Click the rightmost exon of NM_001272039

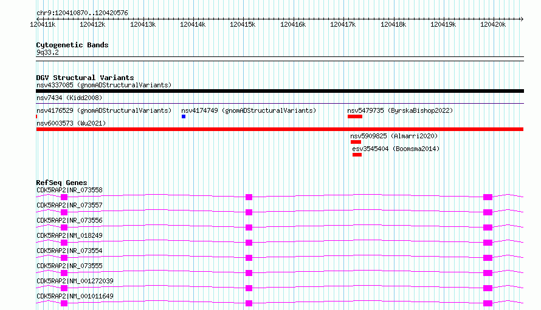tap(488, 288)
